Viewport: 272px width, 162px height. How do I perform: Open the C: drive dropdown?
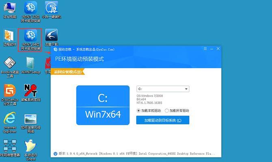point(163,89)
